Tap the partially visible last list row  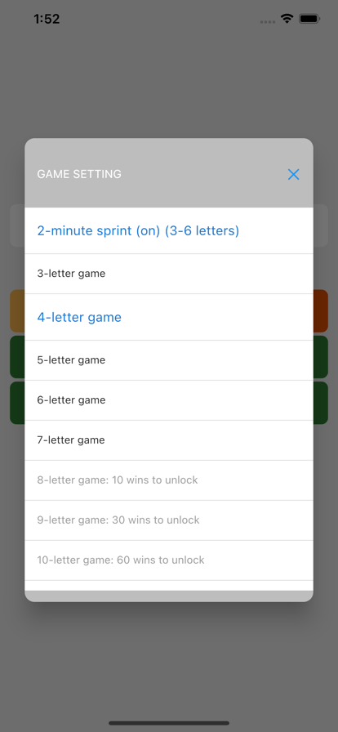[x=169, y=586]
